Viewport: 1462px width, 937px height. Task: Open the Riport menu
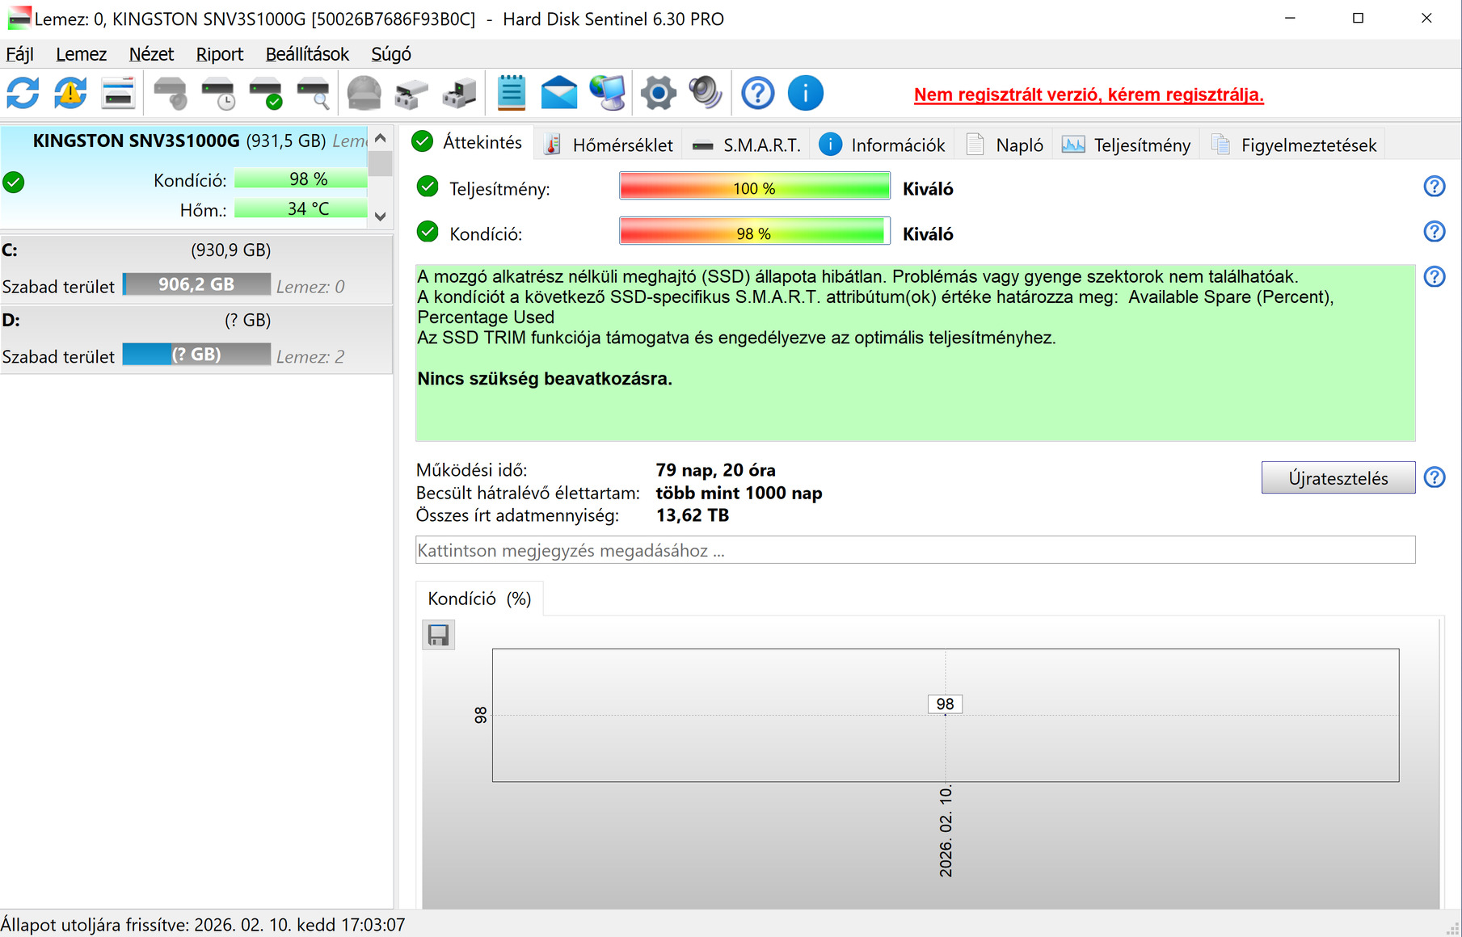[219, 54]
